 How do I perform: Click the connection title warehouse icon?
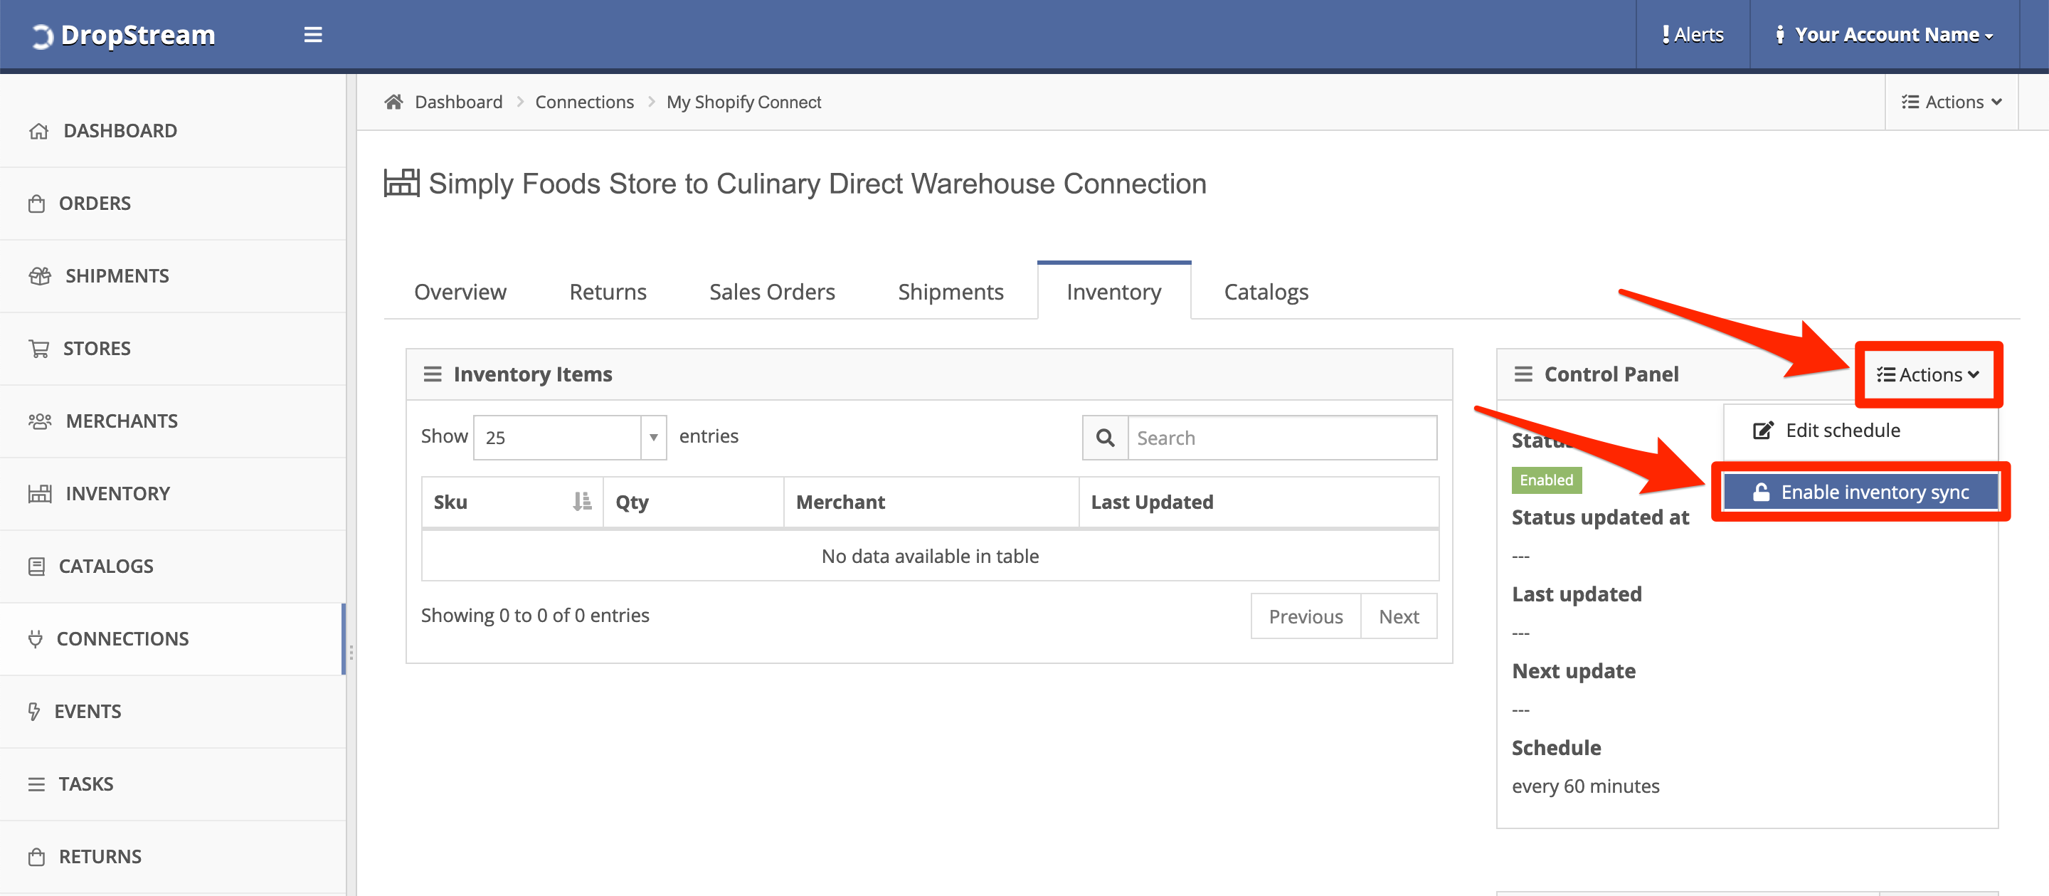(401, 183)
